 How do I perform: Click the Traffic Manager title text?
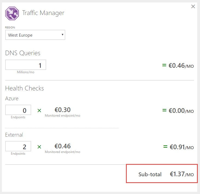click(x=43, y=13)
